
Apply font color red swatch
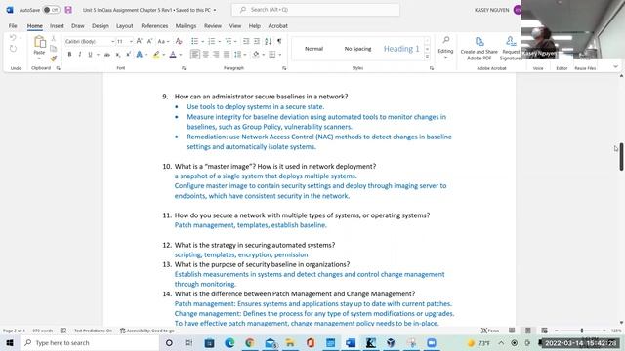point(173,55)
